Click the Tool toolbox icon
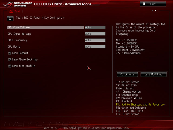This screenshot has width=173, height=130. 11,11
